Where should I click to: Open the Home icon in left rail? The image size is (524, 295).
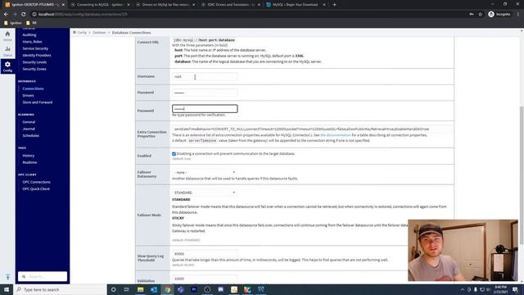point(7,35)
